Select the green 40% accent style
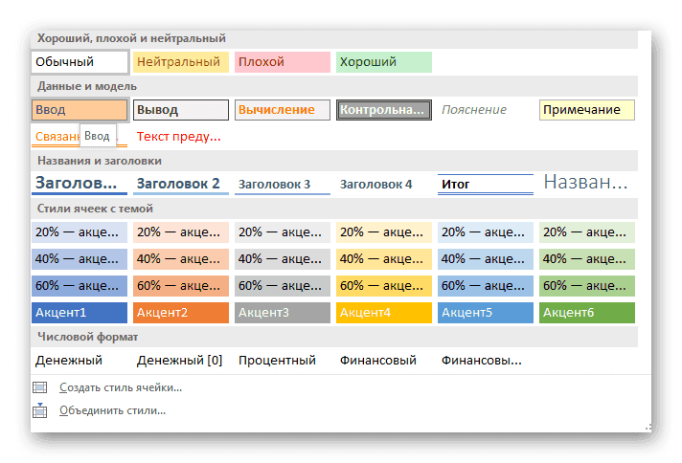This screenshot has height=463, width=682. click(x=587, y=259)
